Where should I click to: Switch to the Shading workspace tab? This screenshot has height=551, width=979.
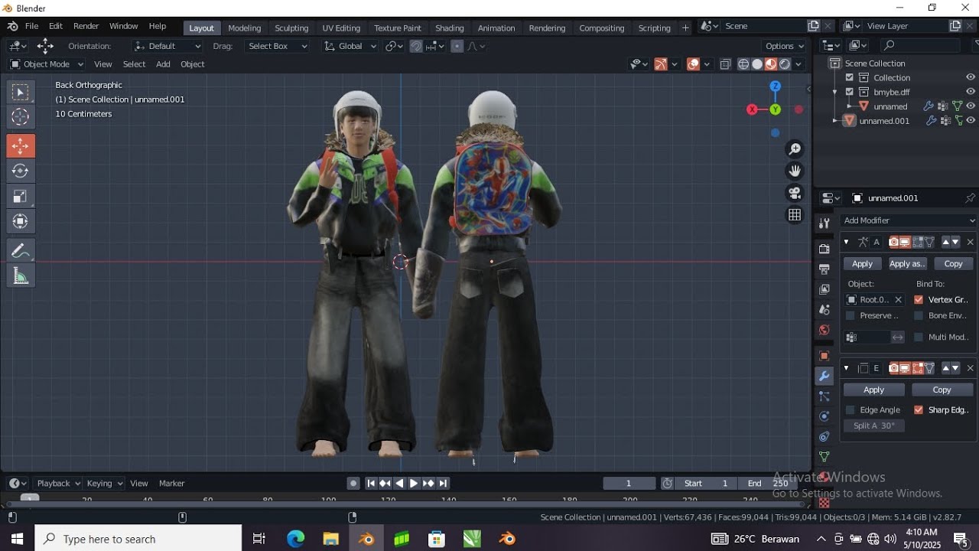[x=450, y=28]
